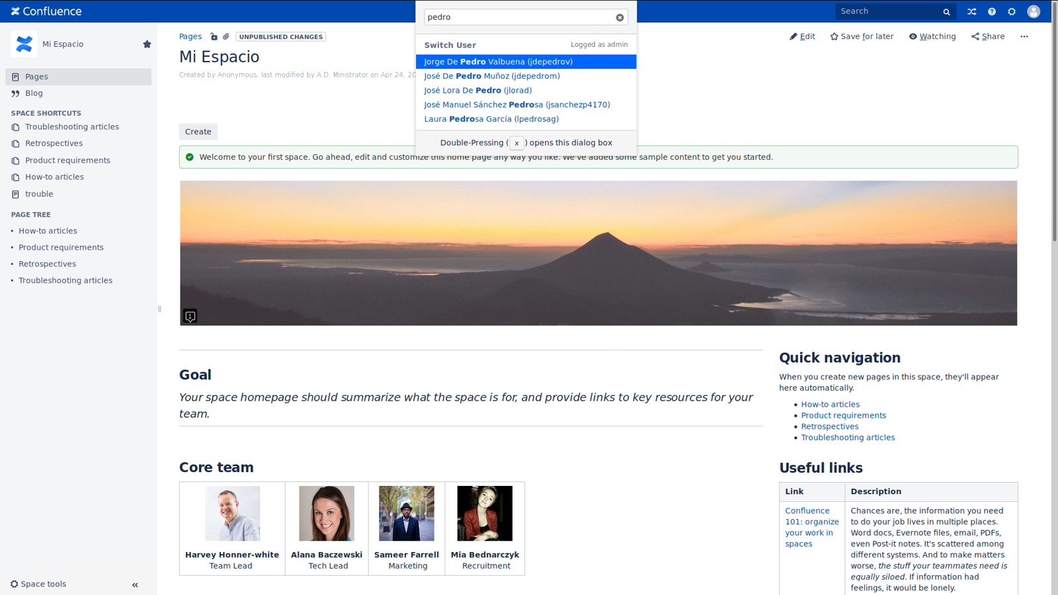The image size is (1058, 595).
Task: Toggle Save for later star
Action: point(862,36)
